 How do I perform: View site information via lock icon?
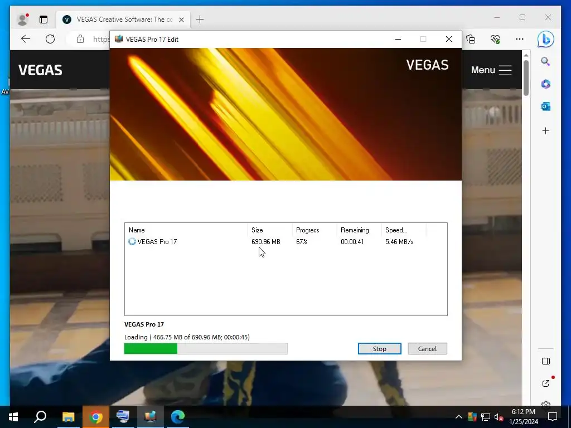(x=80, y=39)
